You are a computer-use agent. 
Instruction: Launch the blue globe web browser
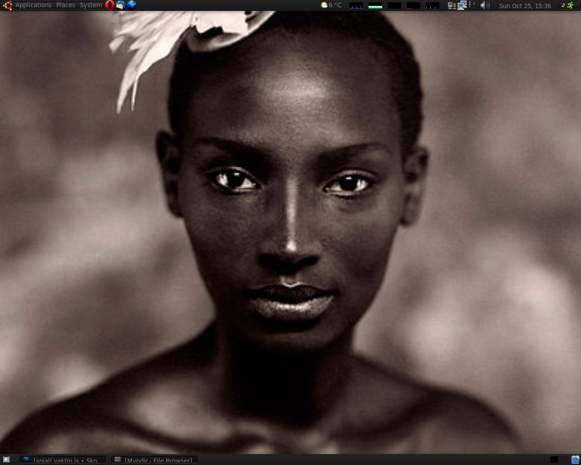point(132,5)
